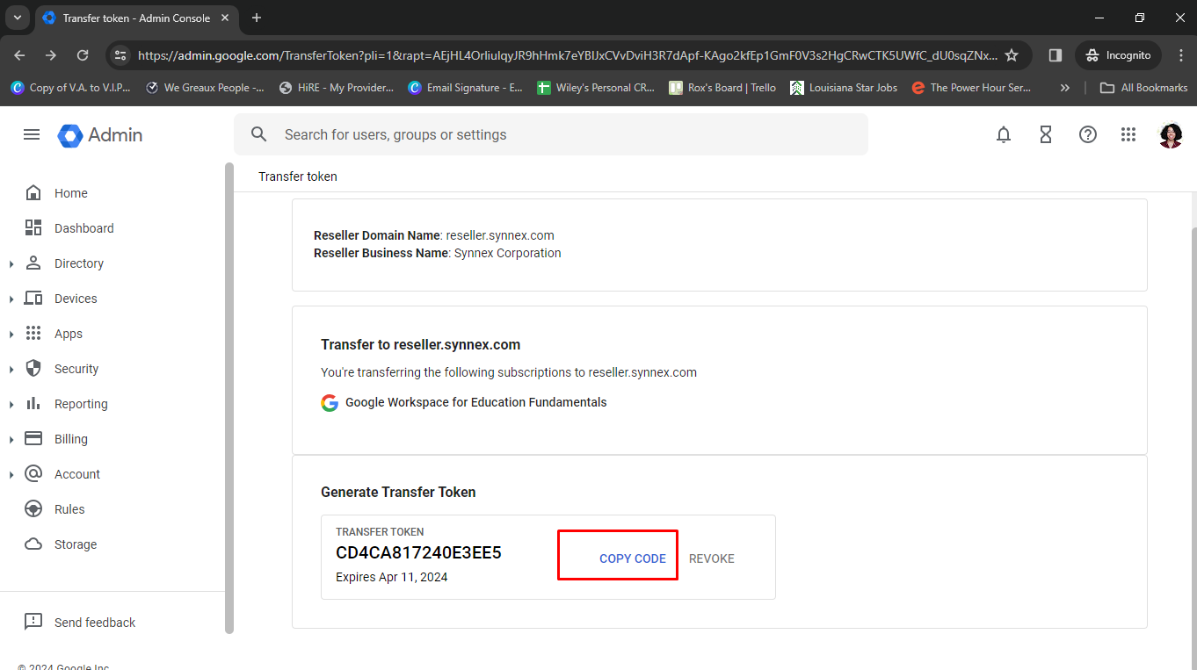Open the main menu hamburger icon
This screenshot has height=670, width=1197.
[32, 134]
